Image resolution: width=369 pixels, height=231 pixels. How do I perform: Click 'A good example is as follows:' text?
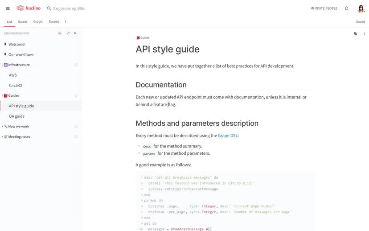click(x=163, y=165)
